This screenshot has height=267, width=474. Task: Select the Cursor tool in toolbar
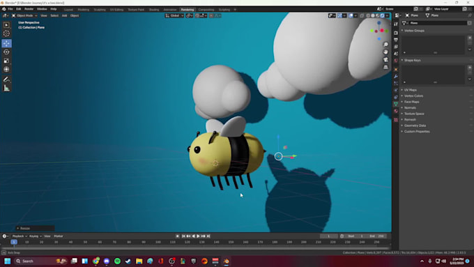(6, 33)
